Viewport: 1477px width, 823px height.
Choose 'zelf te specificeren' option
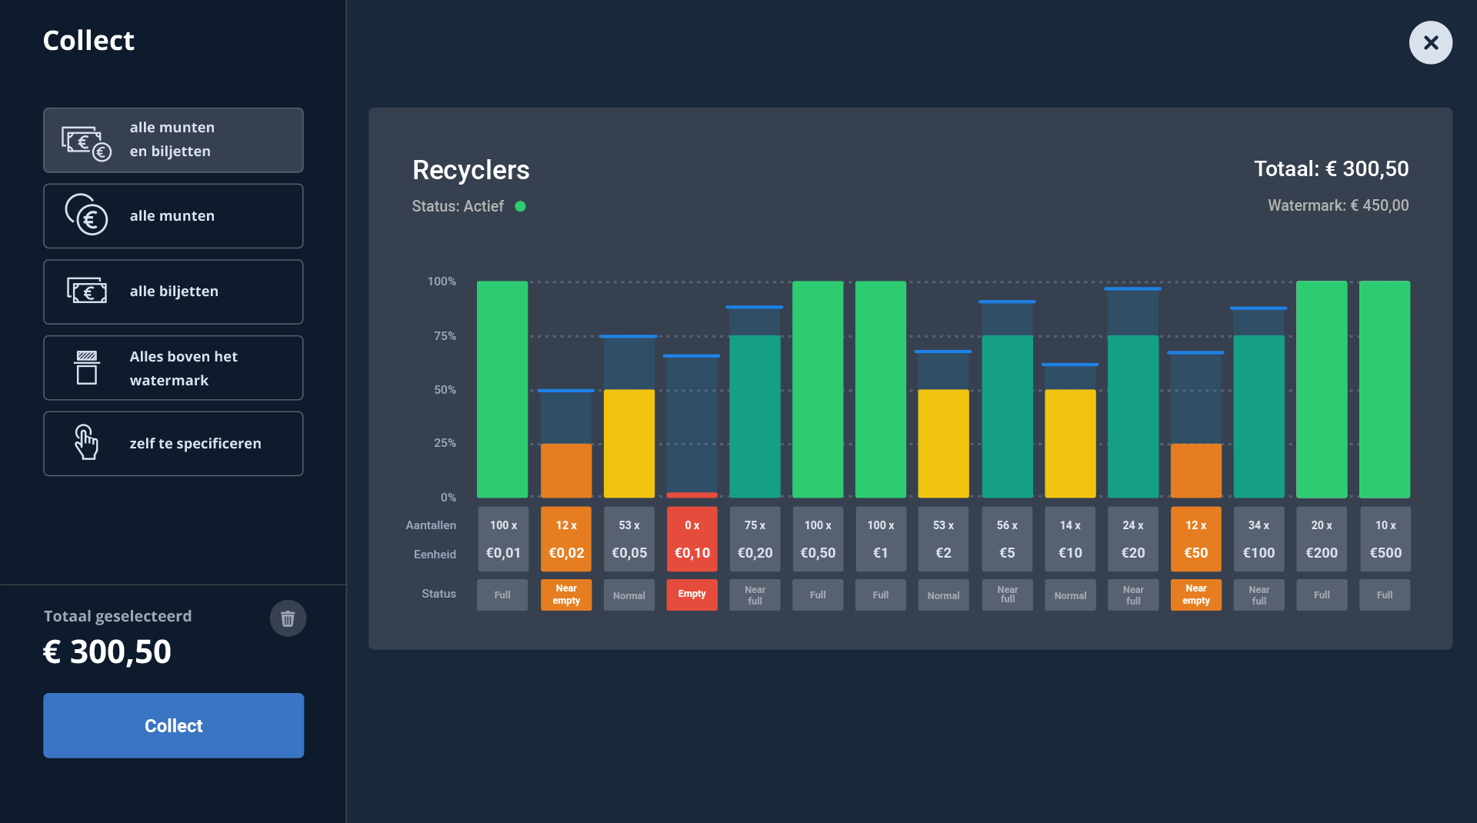pyautogui.click(x=195, y=444)
